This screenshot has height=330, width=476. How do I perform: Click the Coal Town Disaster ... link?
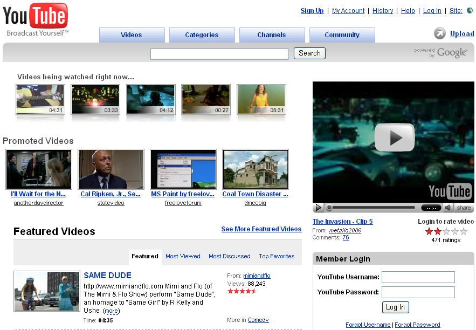256,194
